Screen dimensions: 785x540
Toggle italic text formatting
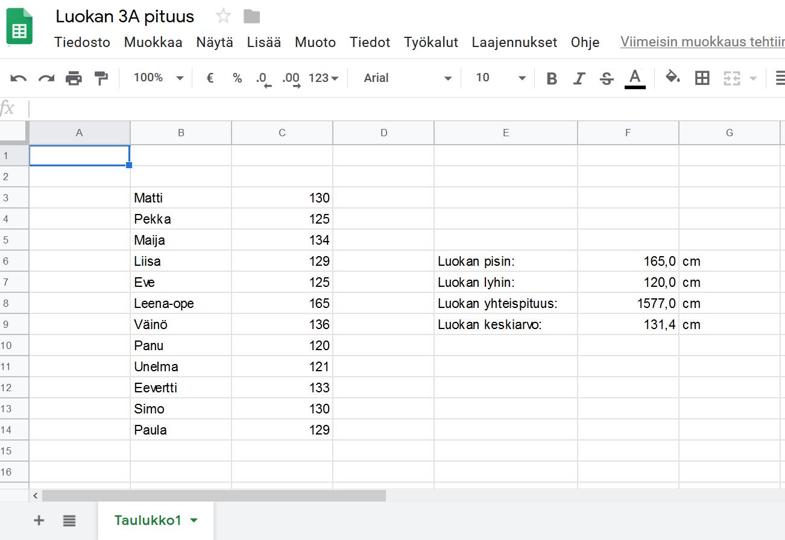(579, 78)
